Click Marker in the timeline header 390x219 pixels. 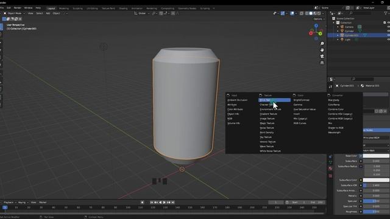tap(43, 203)
